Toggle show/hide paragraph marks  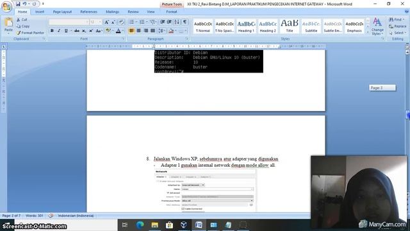184,22
